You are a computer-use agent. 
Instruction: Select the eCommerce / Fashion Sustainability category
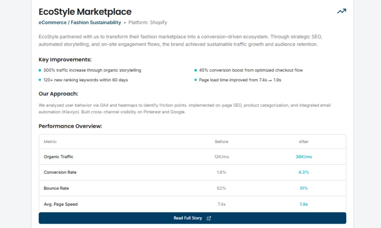(x=80, y=22)
